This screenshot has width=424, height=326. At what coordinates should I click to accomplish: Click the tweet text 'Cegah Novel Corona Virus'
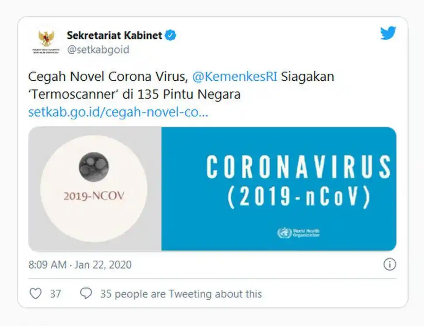108,77
